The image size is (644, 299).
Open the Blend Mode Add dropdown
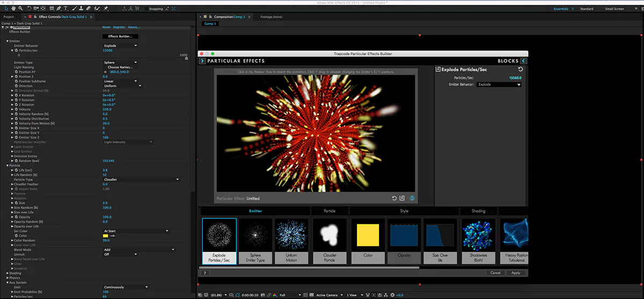[139, 250]
